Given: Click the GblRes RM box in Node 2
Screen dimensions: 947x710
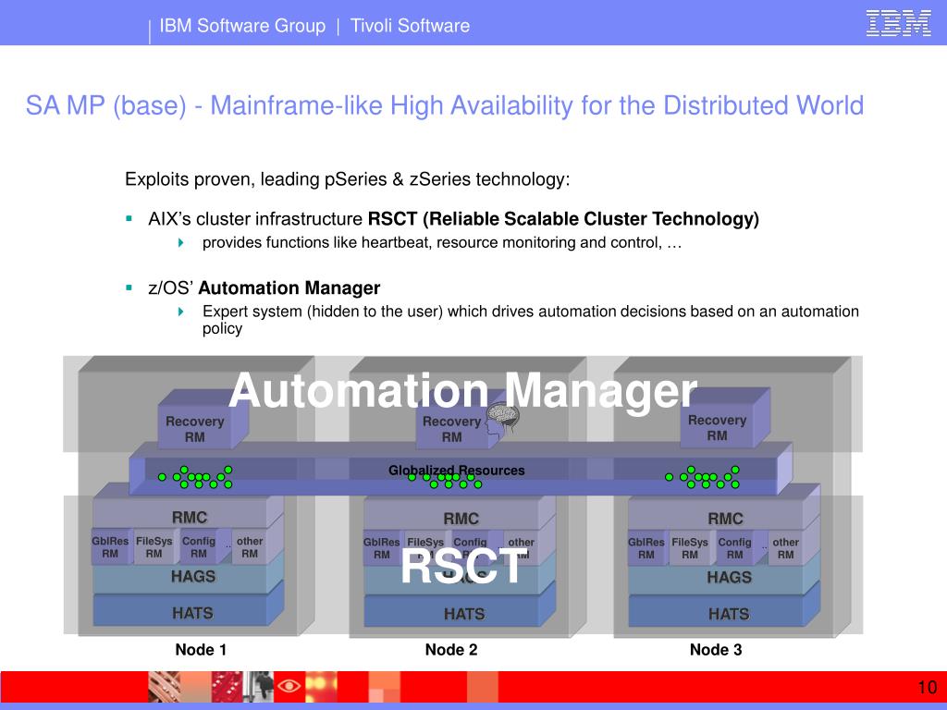Looking at the screenshot, I should click(381, 548).
